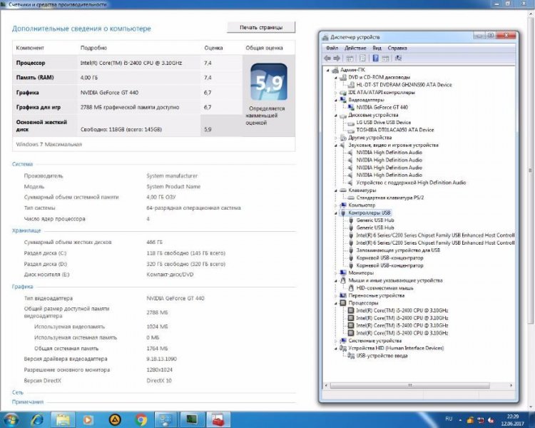Image resolution: width=535 pixels, height=428 pixels.
Task: Expand the Компьютер node
Action: pos(336,205)
